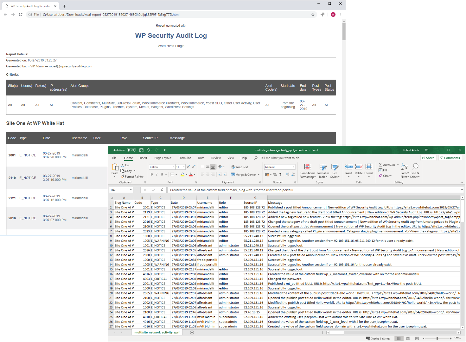Switch to the Formulas ribbon tab

(x=185, y=158)
